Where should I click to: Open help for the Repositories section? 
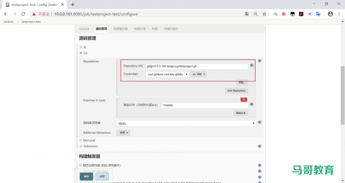pos(260,61)
